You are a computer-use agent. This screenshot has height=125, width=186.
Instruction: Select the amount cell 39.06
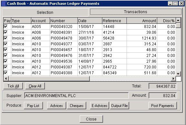pyautogui.click(x=142, y=32)
